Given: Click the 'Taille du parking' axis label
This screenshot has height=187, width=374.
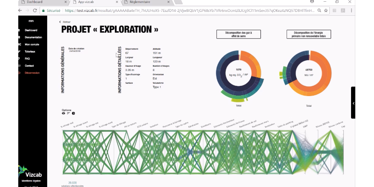Looking at the screenshot, I should [285, 125].
